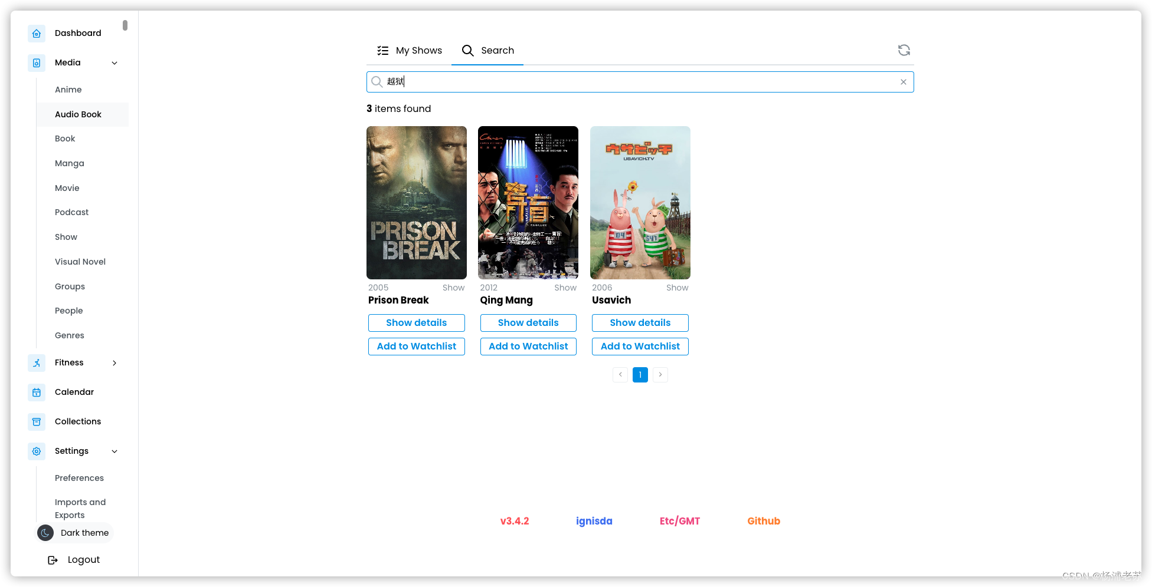The height and width of the screenshot is (587, 1152).
Task: Switch to the My Shows tab
Action: tap(409, 51)
